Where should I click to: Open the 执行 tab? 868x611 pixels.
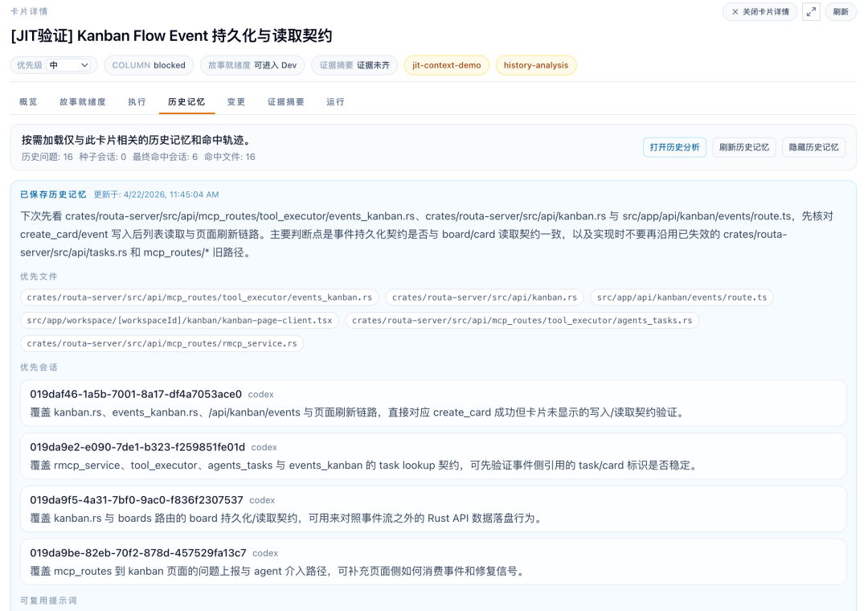tap(137, 102)
